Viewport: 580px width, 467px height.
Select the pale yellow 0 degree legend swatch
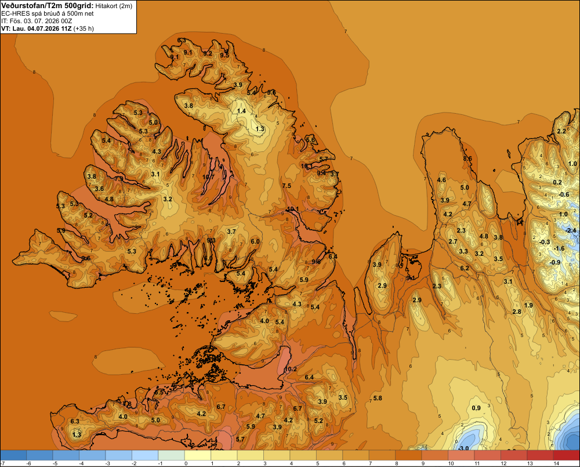198,455
